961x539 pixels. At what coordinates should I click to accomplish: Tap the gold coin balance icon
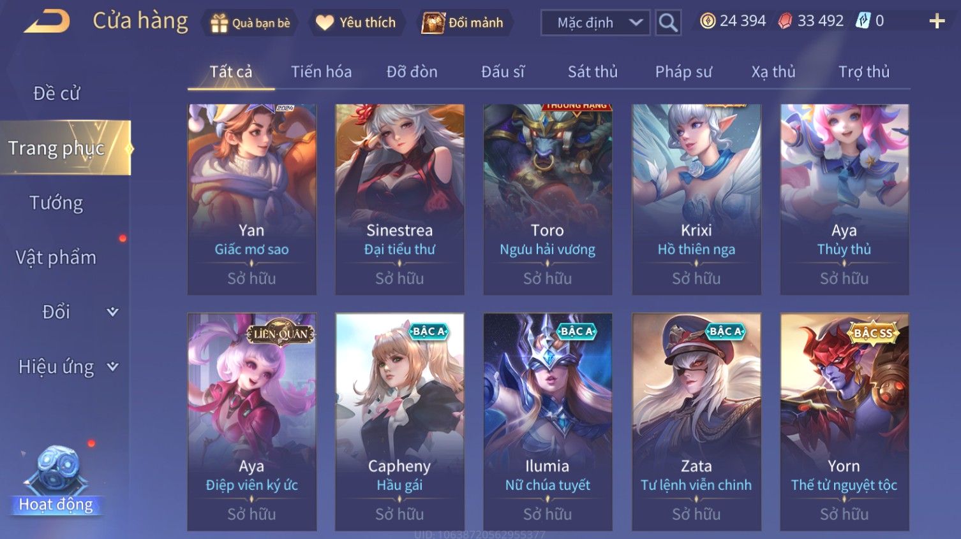708,21
